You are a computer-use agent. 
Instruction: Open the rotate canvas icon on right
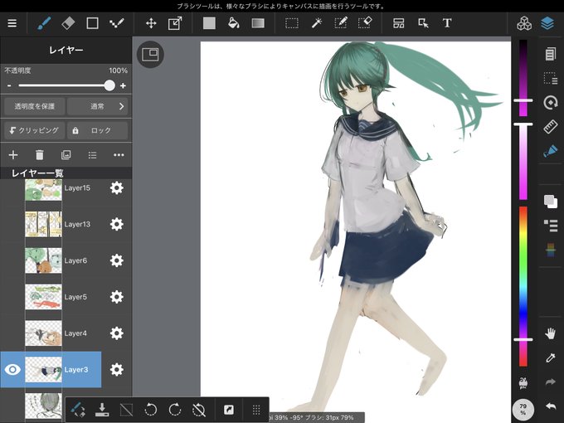pyautogui.click(x=551, y=103)
